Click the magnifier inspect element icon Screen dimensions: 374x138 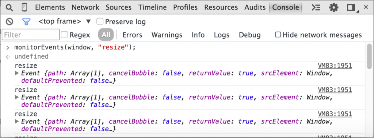click(9, 8)
